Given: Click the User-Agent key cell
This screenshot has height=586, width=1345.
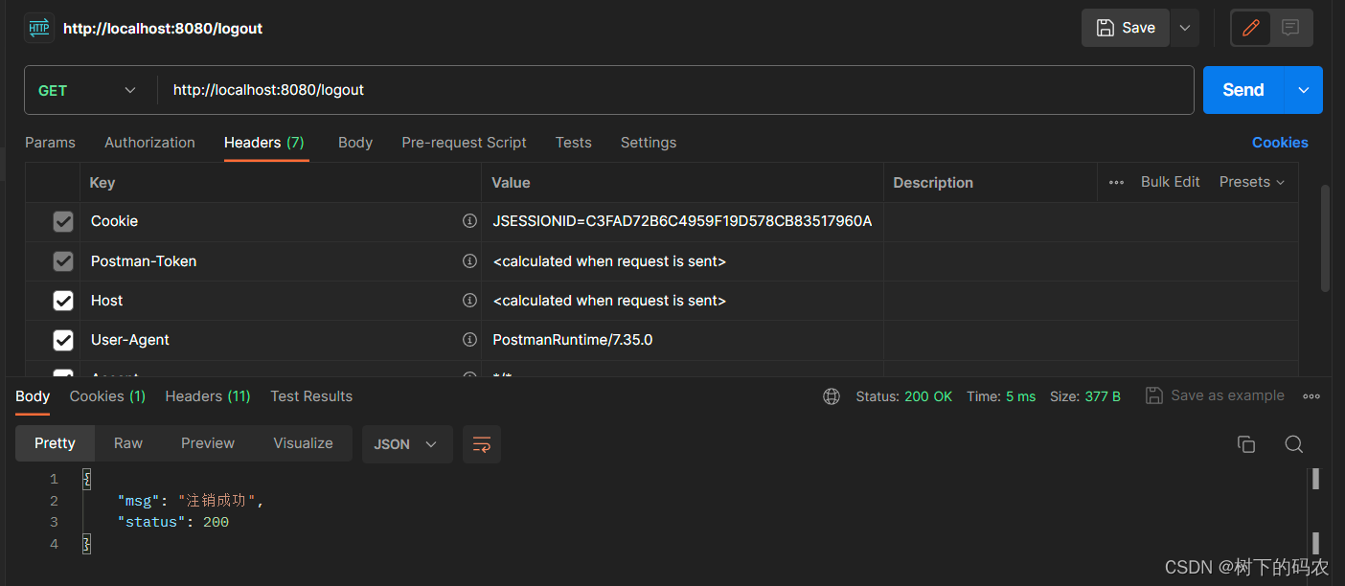Looking at the screenshot, I should click(280, 340).
